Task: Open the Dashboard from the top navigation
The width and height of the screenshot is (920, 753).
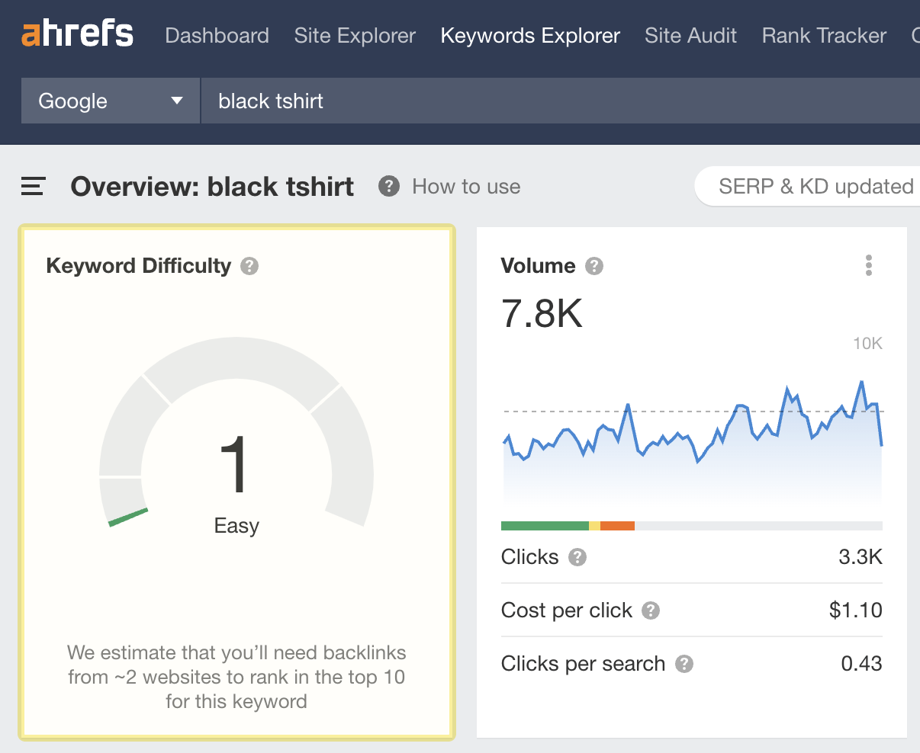Action: pyautogui.click(x=217, y=35)
